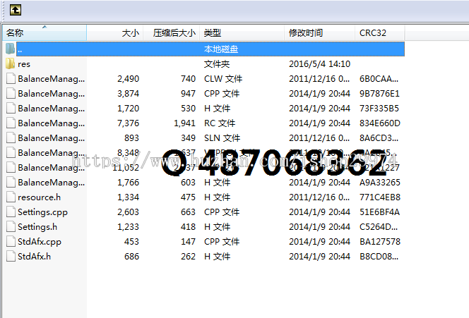Click the res folder icon
Viewport: 469px width, 318px height.
click(x=10, y=64)
